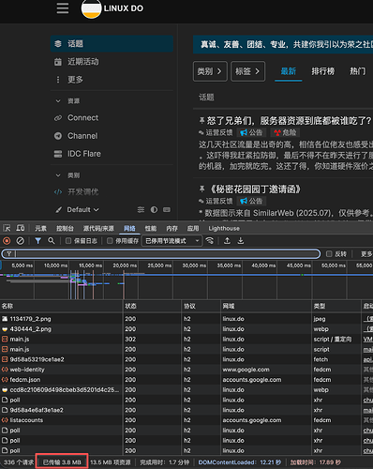Switch to the 元素 DevTools tab
Viewport: 373px width, 469px height.
(x=40, y=229)
